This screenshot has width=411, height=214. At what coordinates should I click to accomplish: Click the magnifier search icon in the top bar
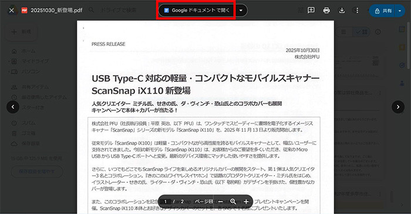pyautogui.click(x=91, y=10)
